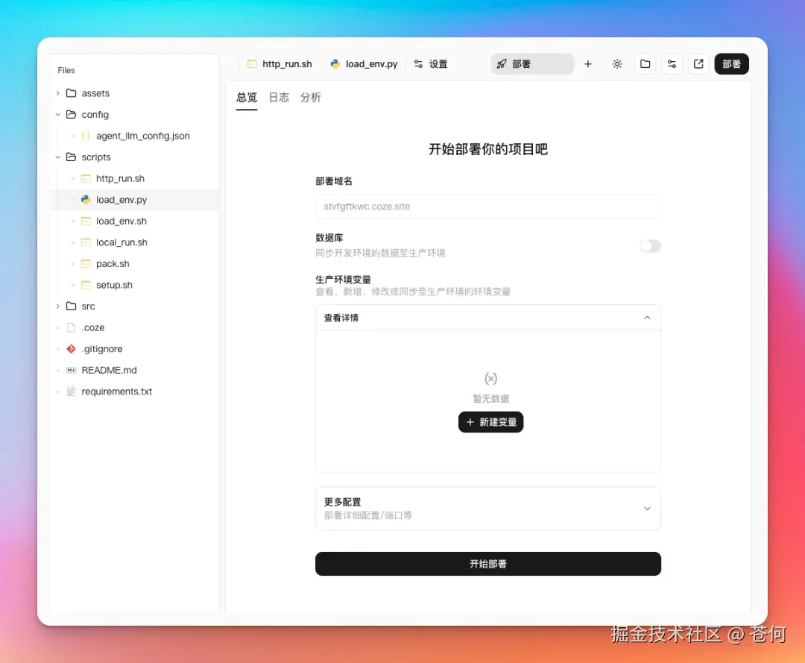Expand the 更多配置 section
805x663 pixels.
tap(647, 509)
